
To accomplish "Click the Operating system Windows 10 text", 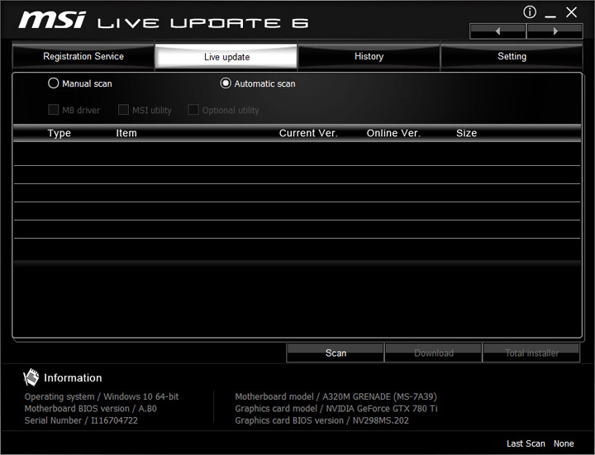I will tap(102, 396).
